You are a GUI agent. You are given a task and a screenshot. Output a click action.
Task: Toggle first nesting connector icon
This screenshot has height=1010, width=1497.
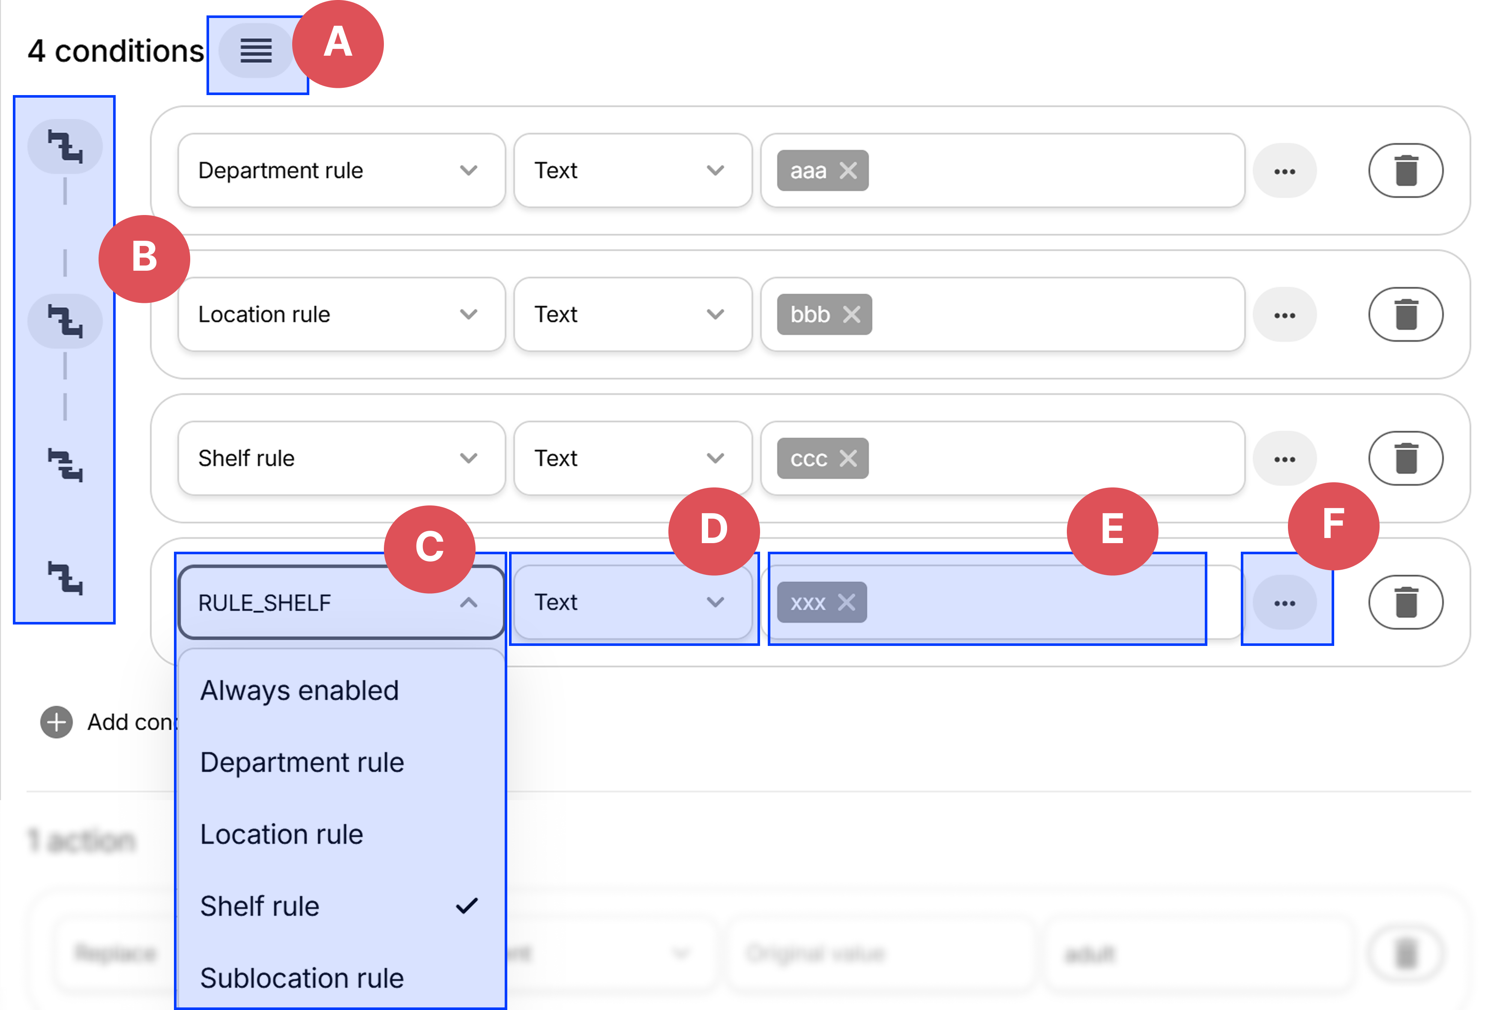65,146
